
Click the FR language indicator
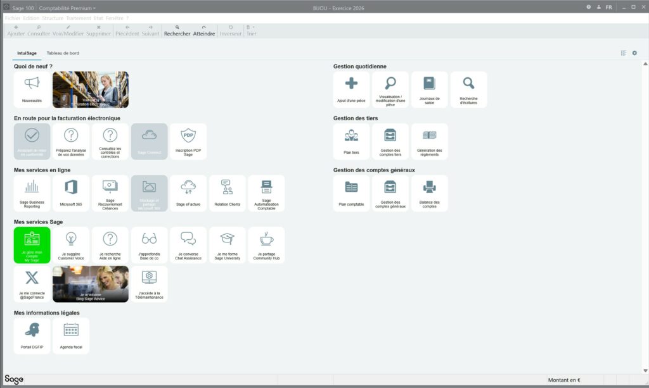click(609, 7)
